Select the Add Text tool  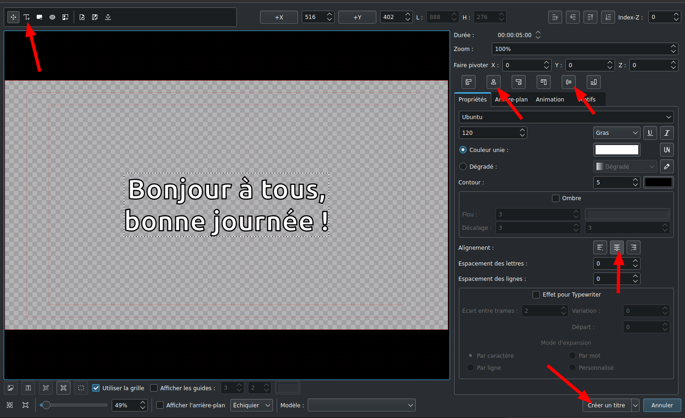[26, 17]
